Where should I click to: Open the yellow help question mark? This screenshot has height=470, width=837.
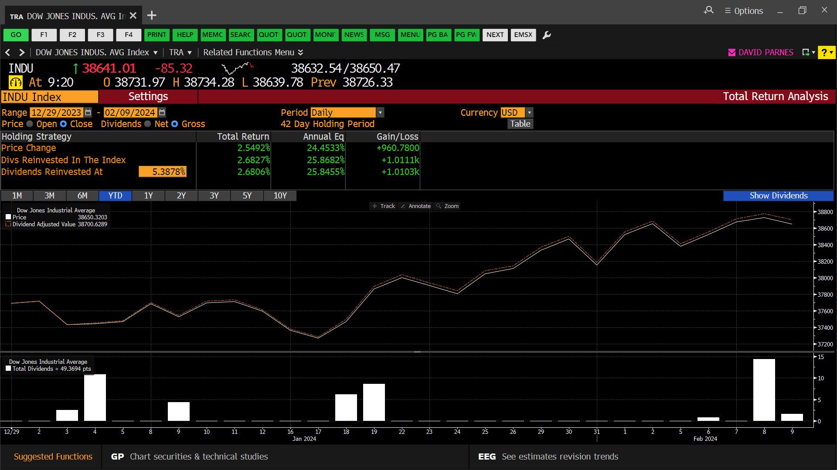tap(824, 52)
